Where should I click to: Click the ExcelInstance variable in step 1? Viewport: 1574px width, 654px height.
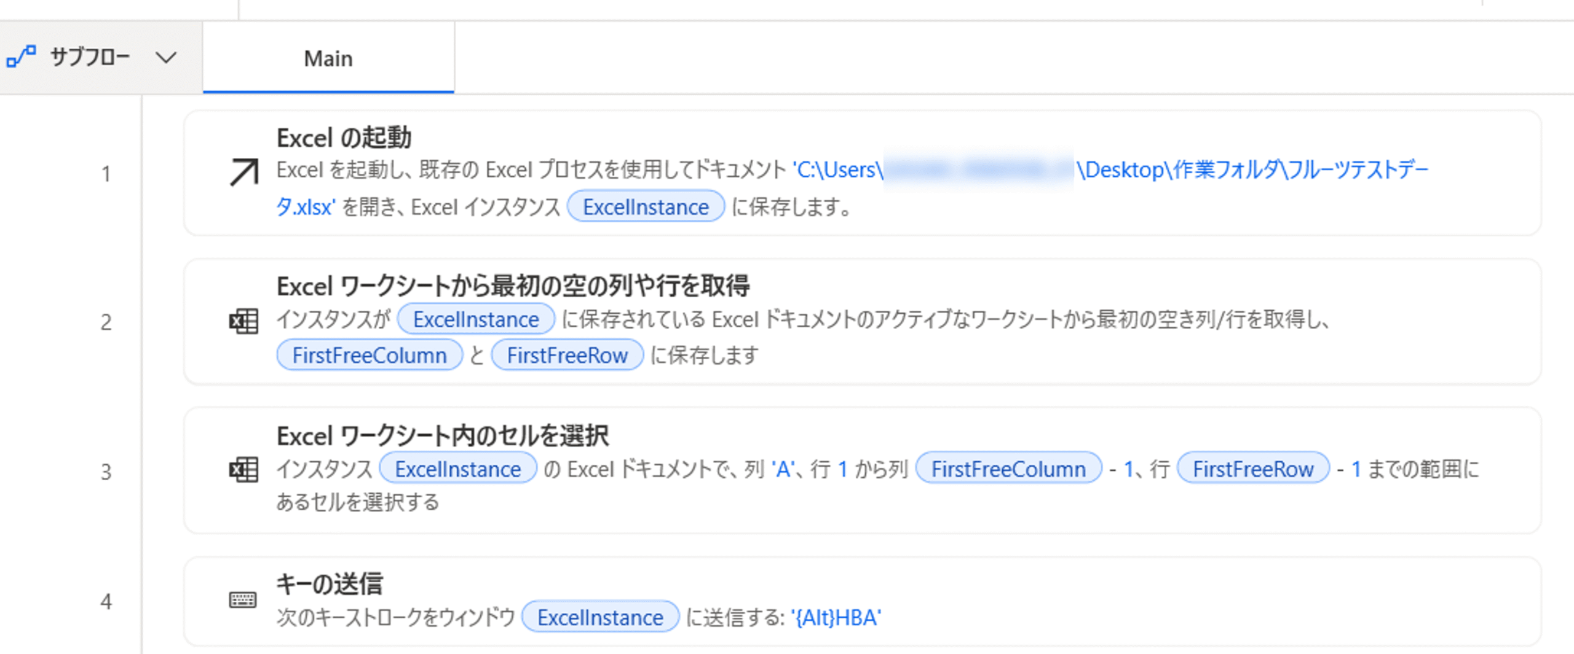pos(646,207)
